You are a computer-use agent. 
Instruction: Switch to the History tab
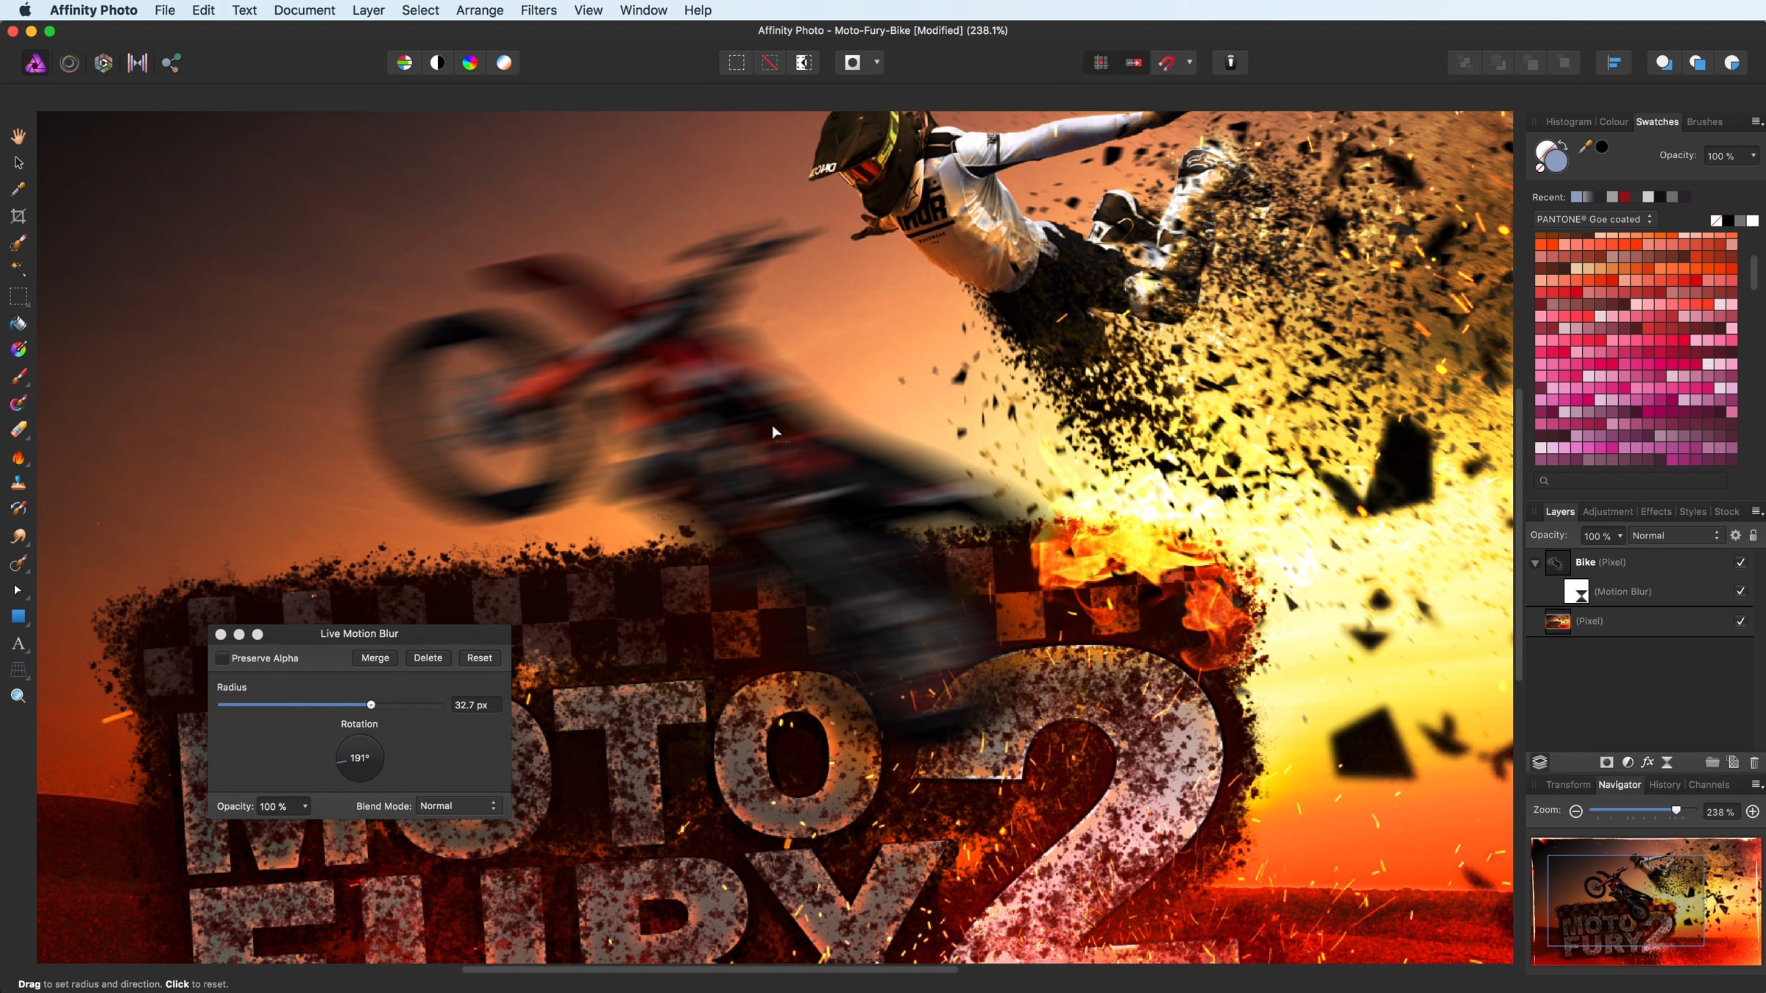click(x=1664, y=784)
